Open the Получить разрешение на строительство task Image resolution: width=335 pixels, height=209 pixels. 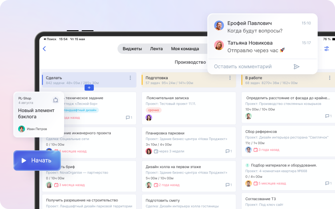tap(82, 200)
